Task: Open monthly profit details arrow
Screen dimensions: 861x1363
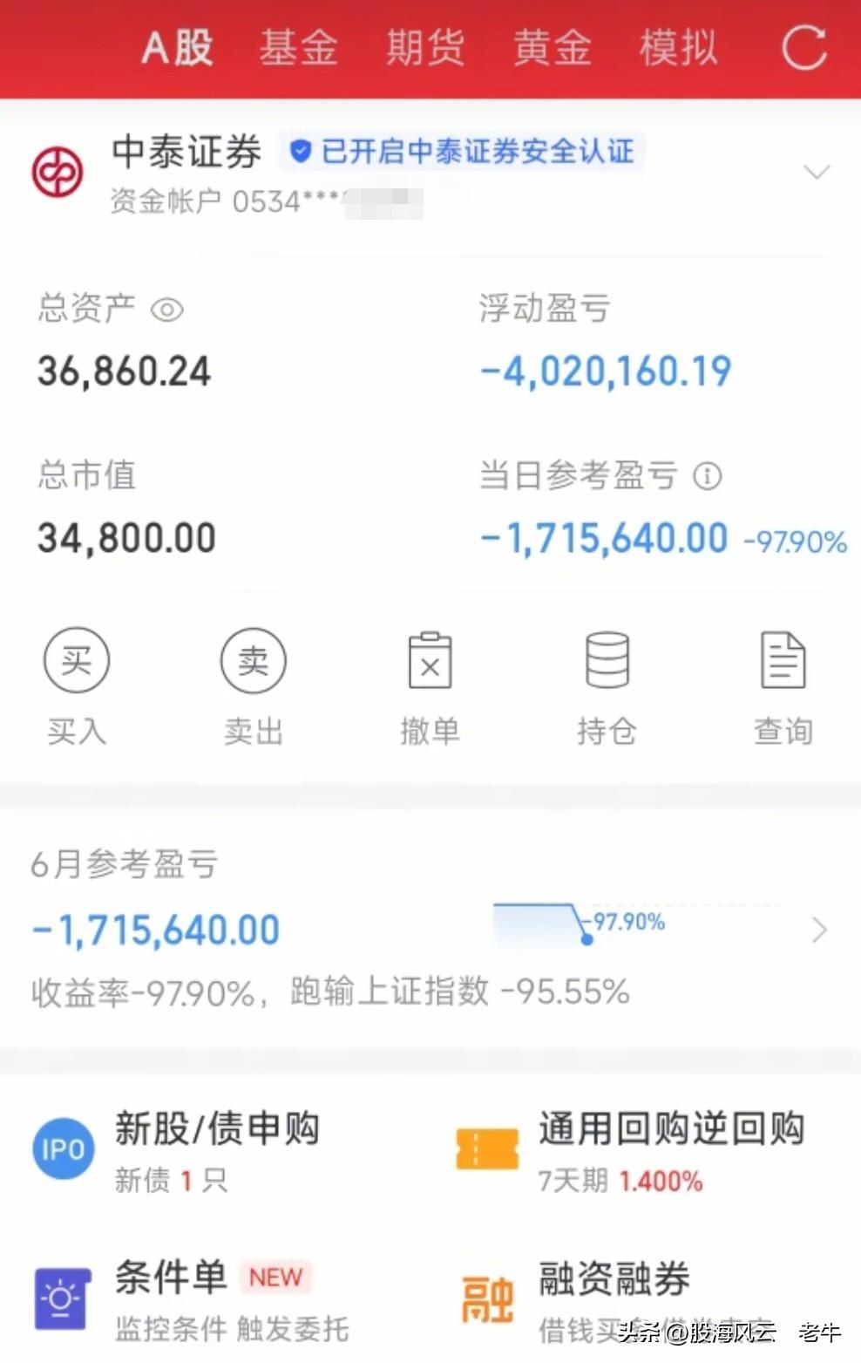Action: pyautogui.click(x=819, y=930)
